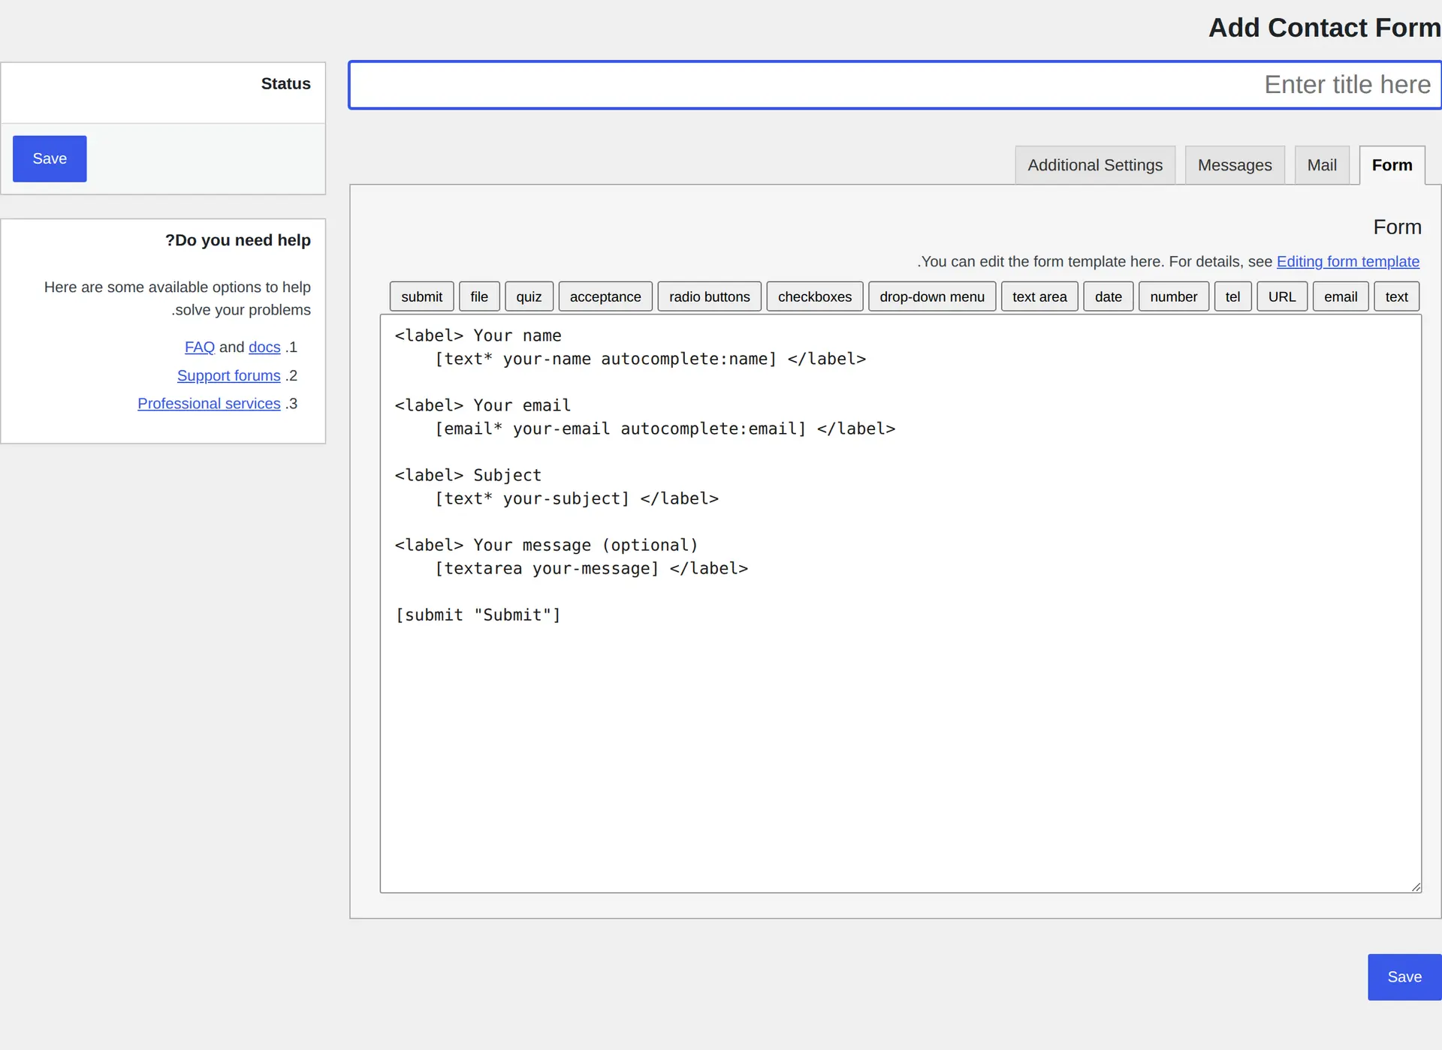Click the 'Add Contact Form' heading
The width and height of the screenshot is (1442, 1050).
click(x=1324, y=28)
